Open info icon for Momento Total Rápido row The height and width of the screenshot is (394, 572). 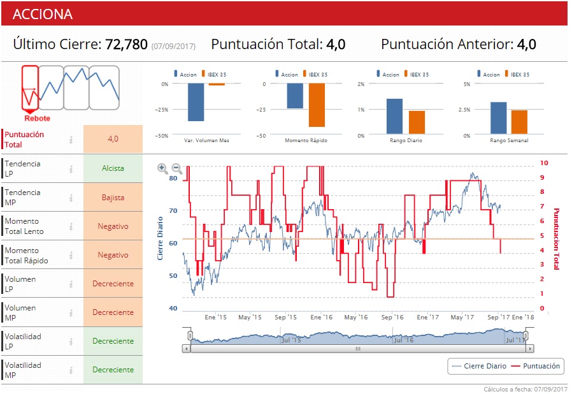pyautogui.click(x=71, y=255)
